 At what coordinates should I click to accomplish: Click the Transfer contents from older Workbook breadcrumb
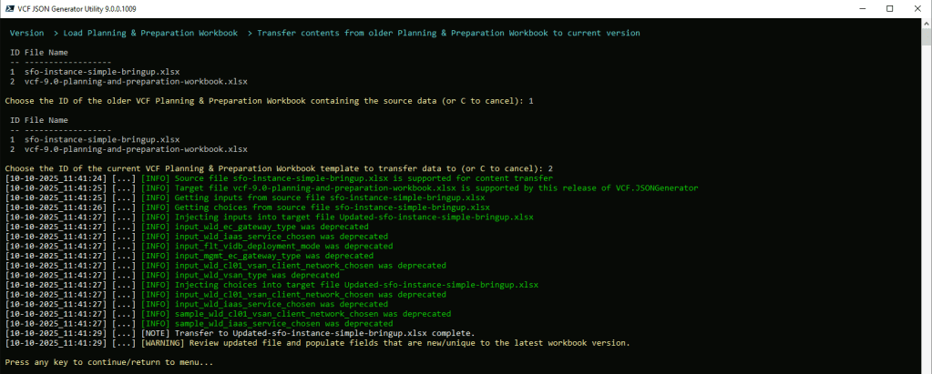[448, 33]
